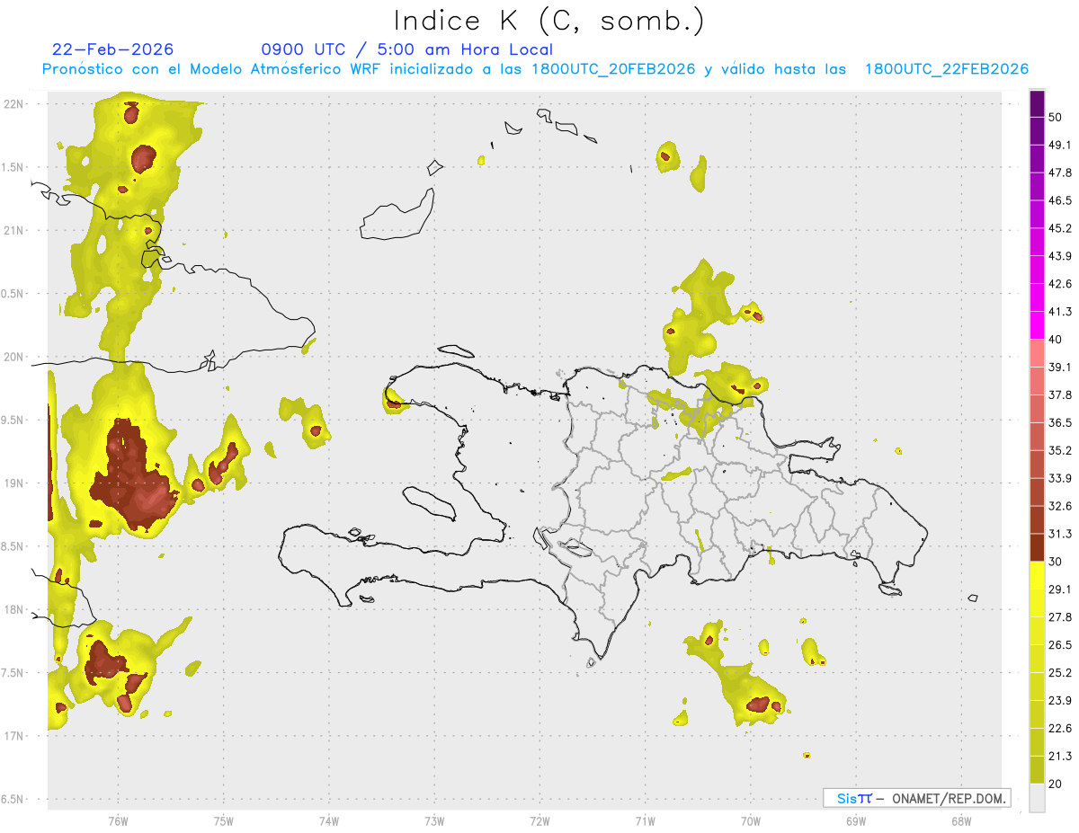Click the "30" color scale value
The width and height of the screenshot is (1079, 833).
coord(1056,562)
